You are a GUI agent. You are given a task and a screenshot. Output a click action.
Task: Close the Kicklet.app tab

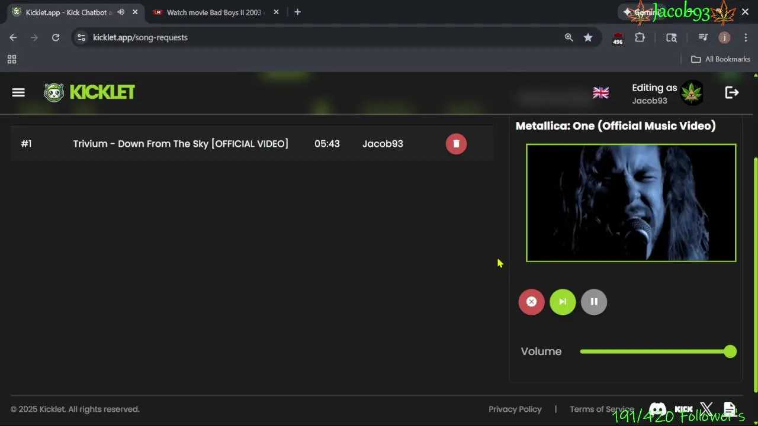tap(135, 12)
